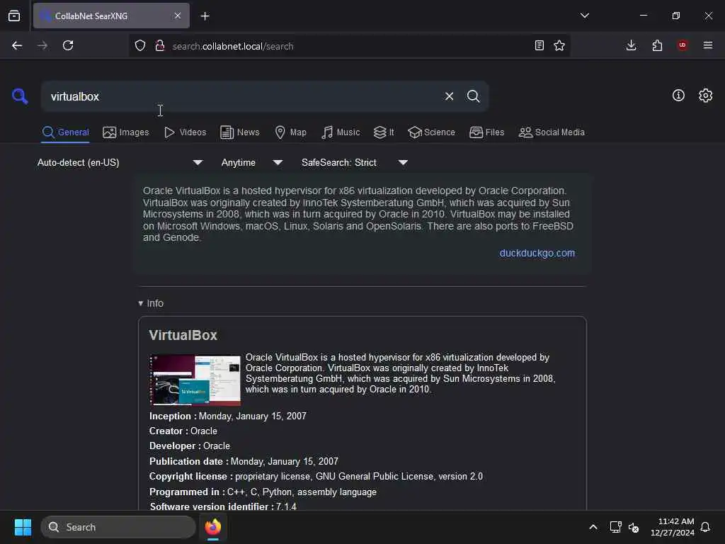Open uBlock Origin extension icon

683,45
